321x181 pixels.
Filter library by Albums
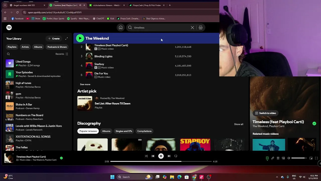38,47
